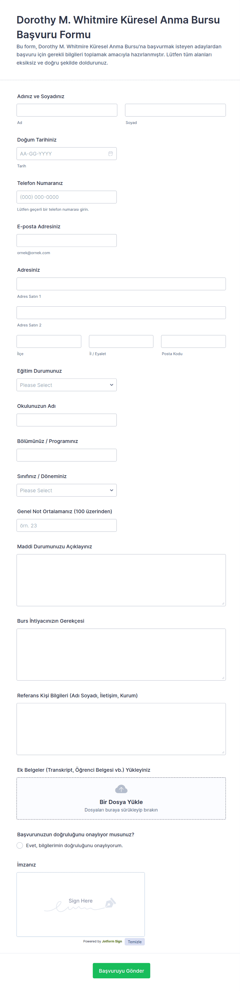
Task: Click the Ad first name field
Action: pos(67,110)
